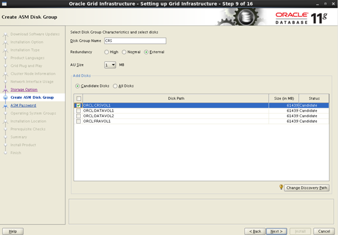
Task: Click the Download Software Updates step
Action: 35,34
